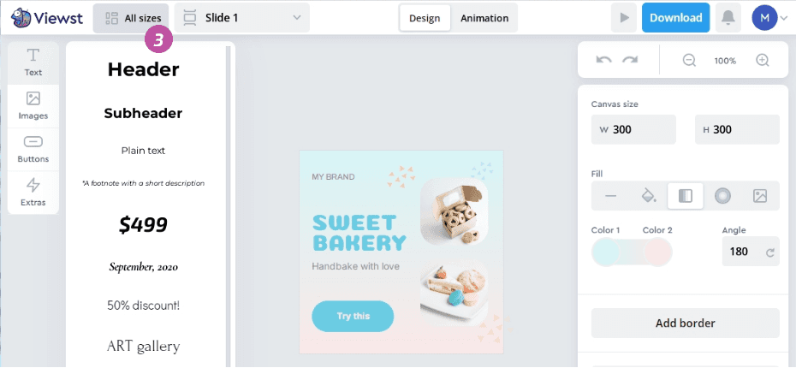Switch to the Design tab
This screenshot has width=796, height=368.
point(425,18)
